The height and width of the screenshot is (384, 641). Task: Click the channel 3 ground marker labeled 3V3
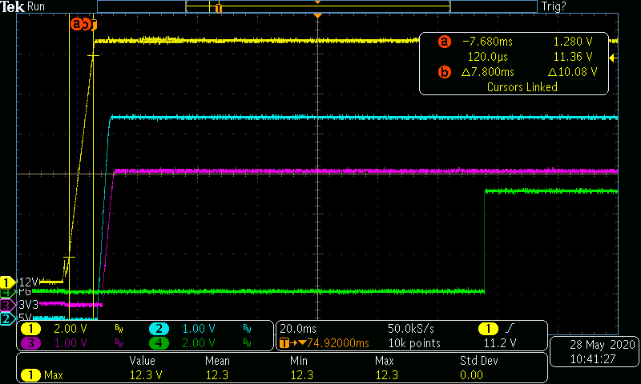pyautogui.click(x=8, y=305)
